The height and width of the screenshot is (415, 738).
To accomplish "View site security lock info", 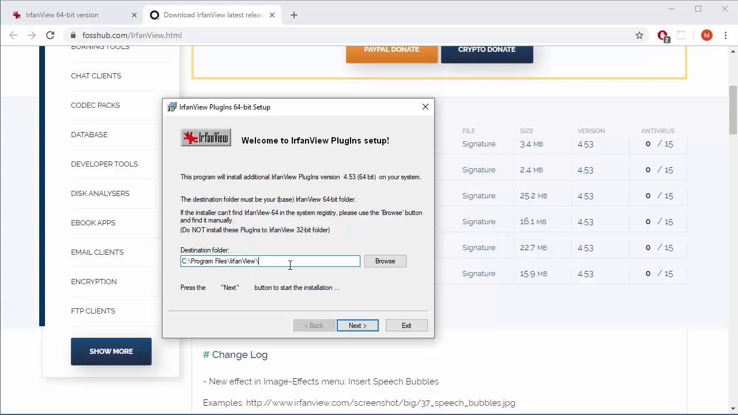I will 73,35.
